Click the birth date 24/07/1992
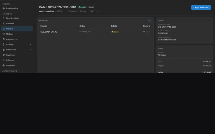The height and width of the screenshot is (134, 215). (95, 11)
